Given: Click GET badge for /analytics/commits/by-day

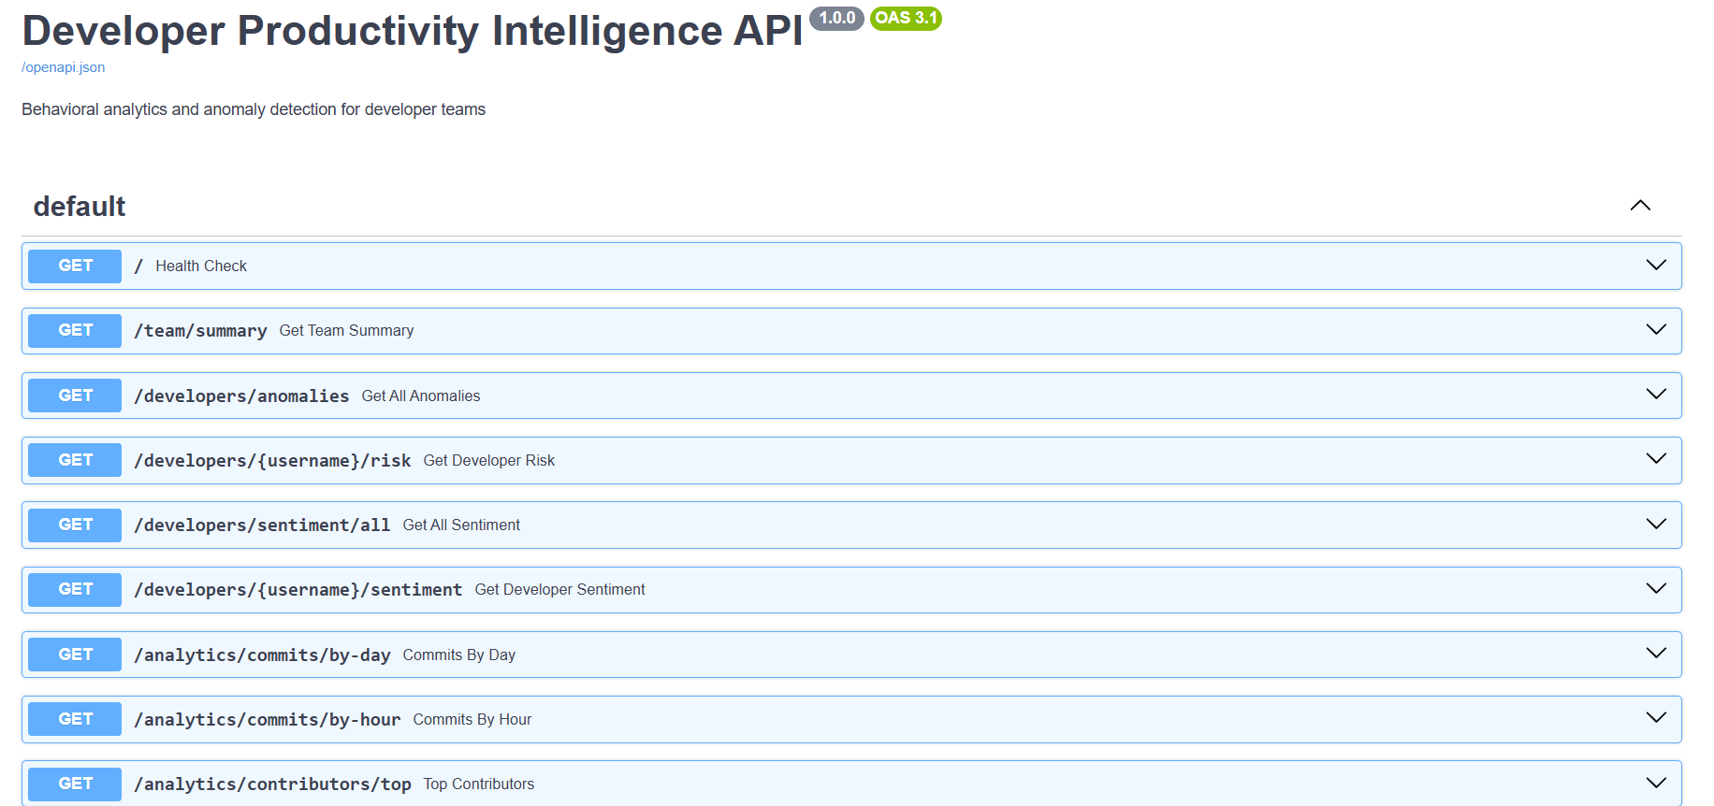Looking at the screenshot, I should point(75,655).
